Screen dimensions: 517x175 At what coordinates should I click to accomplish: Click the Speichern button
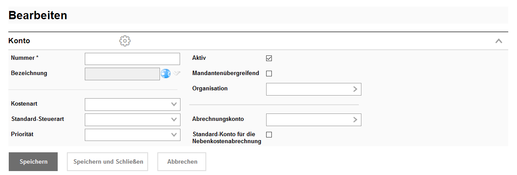coord(33,161)
